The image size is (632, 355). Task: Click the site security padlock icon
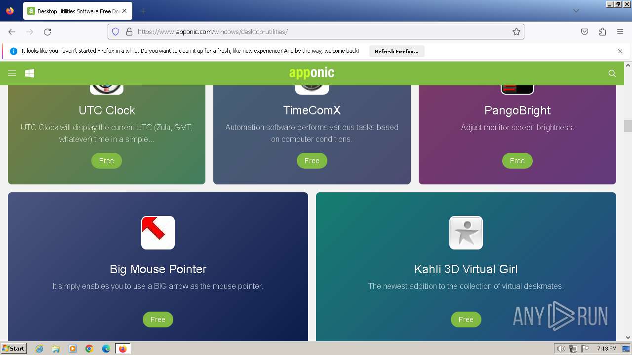pyautogui.click(x=129, y=32)
